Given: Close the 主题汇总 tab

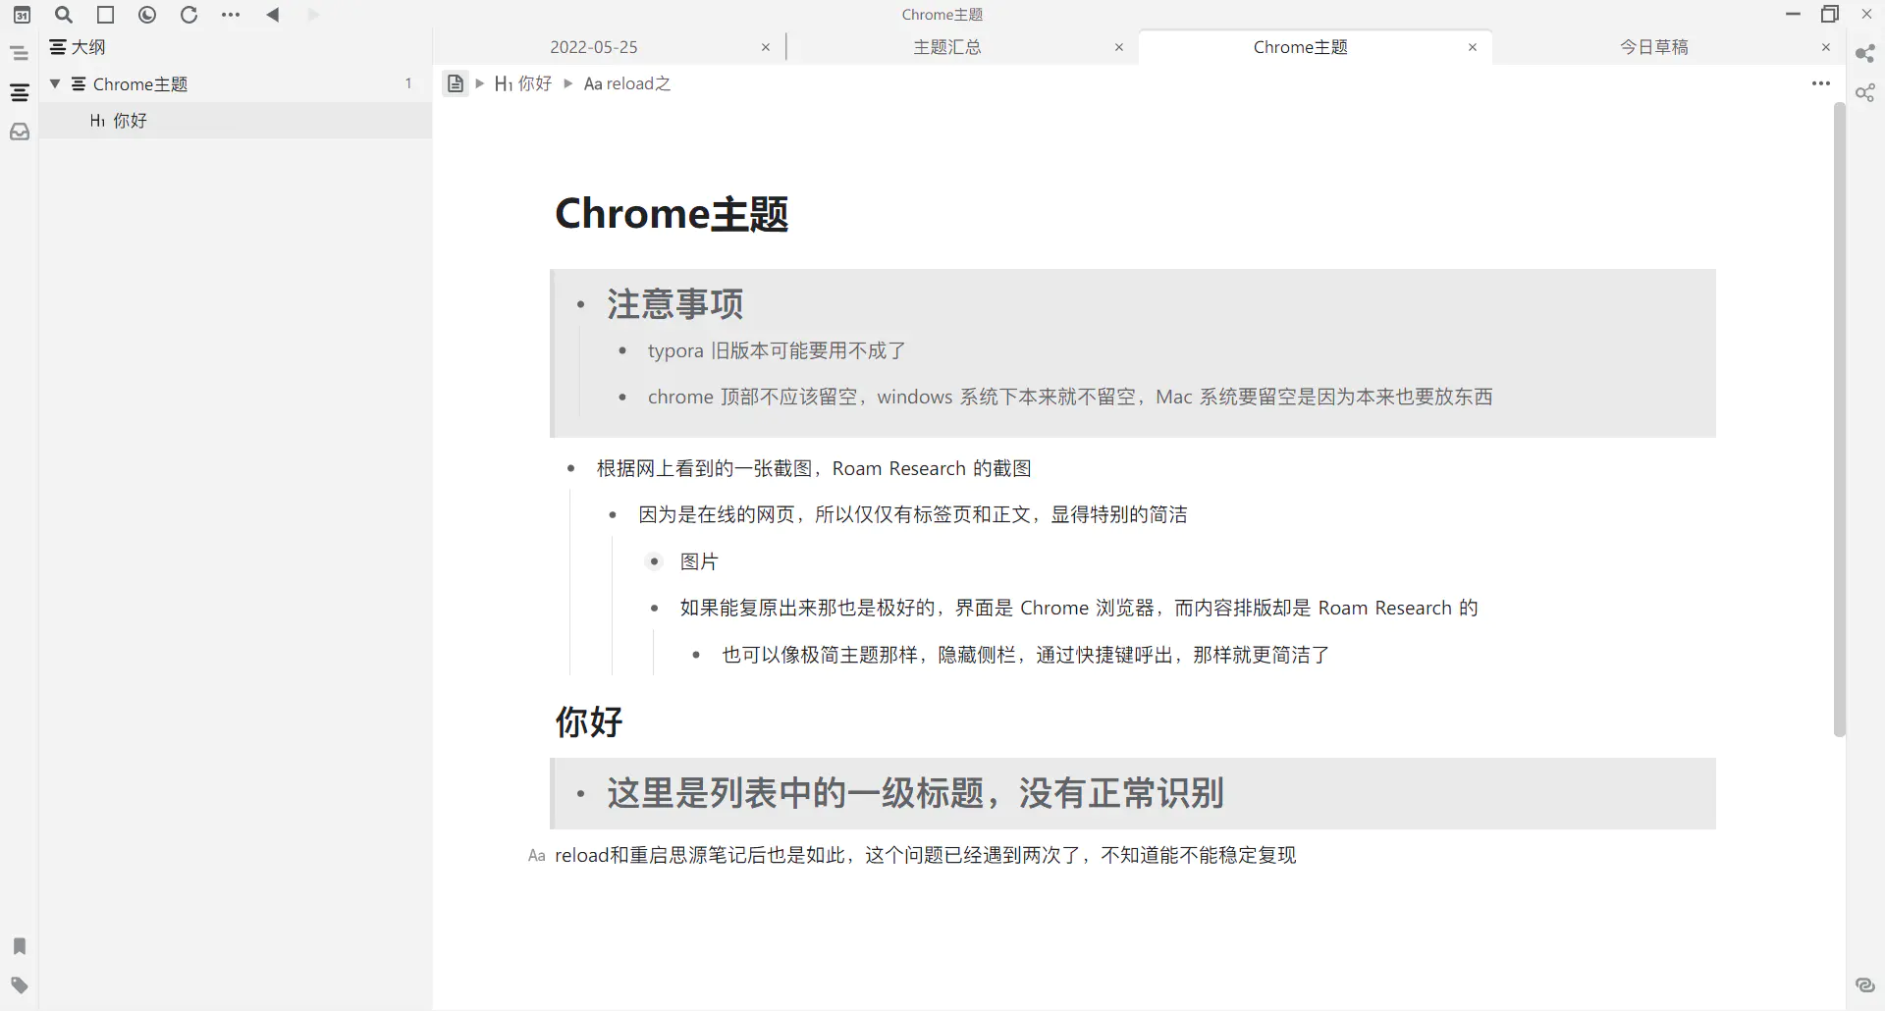Looking at the screenshot, I should [1119, 47].
